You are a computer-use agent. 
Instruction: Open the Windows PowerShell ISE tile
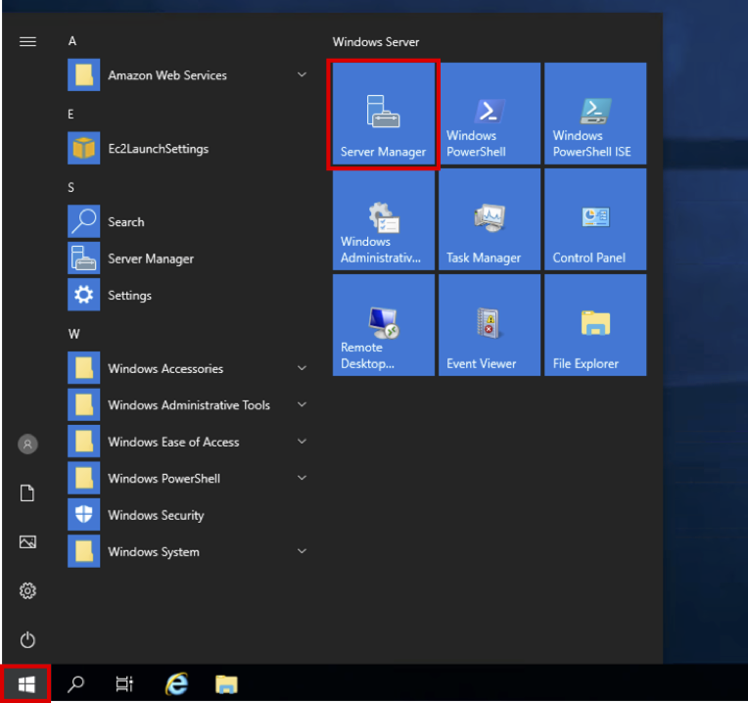[594, 115]
